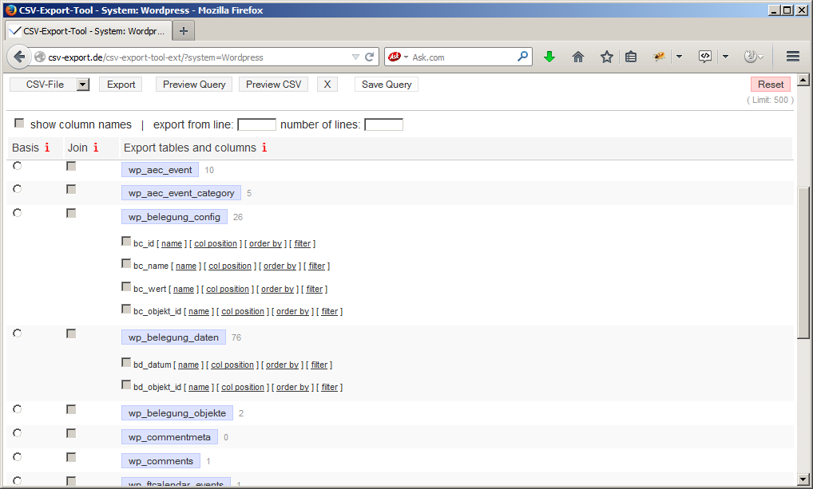
Task: Open the search engine chooser arrow beside Ask logo
Action: click(x=406, y=57)
